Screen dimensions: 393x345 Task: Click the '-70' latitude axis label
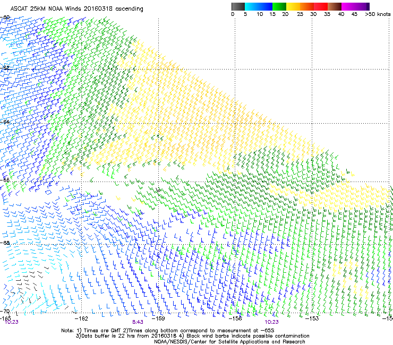click(x=5, y=312)
